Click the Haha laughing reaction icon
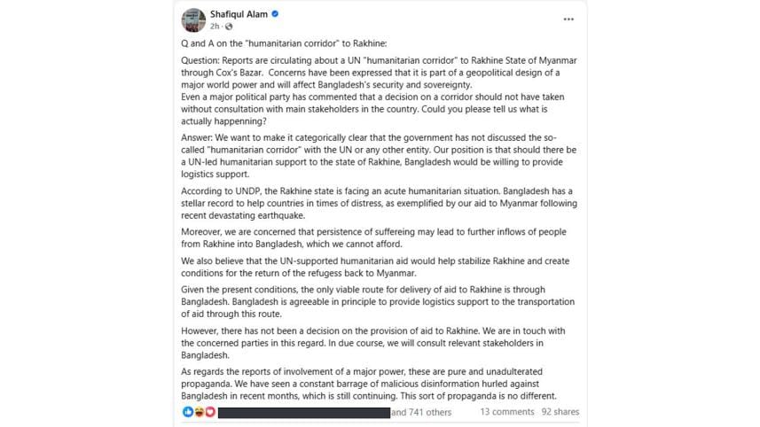 [x=199, y=412]
